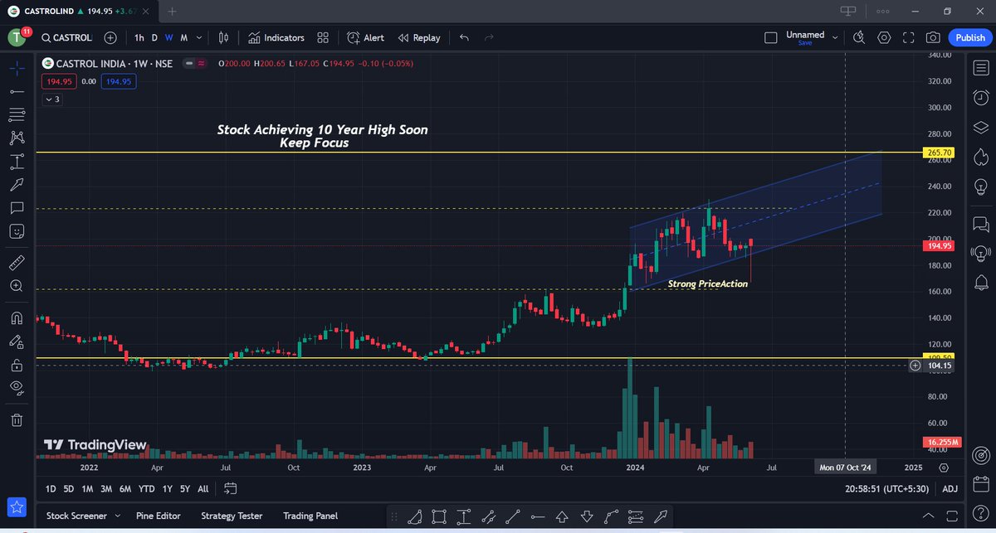Open the layout setup square icon
Screen dimensions: 996x533
point(770,37)
